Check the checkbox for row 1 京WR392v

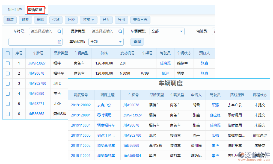click(x=7, y=63)
